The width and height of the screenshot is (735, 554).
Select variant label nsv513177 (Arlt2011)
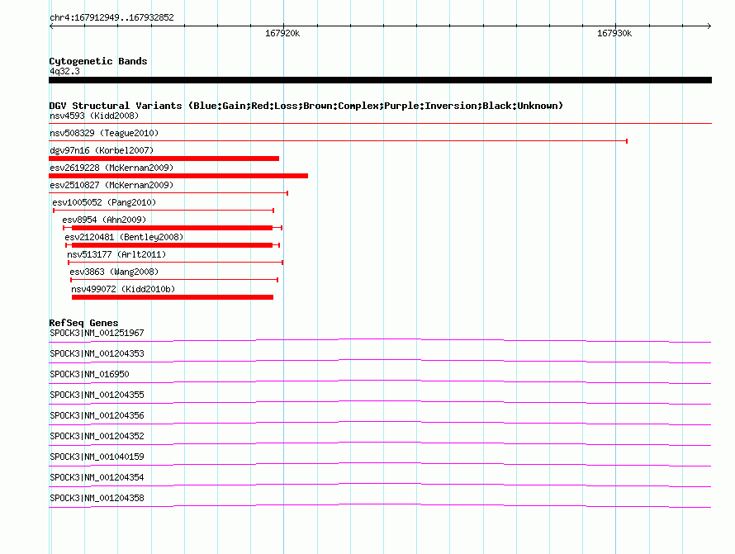116,254
